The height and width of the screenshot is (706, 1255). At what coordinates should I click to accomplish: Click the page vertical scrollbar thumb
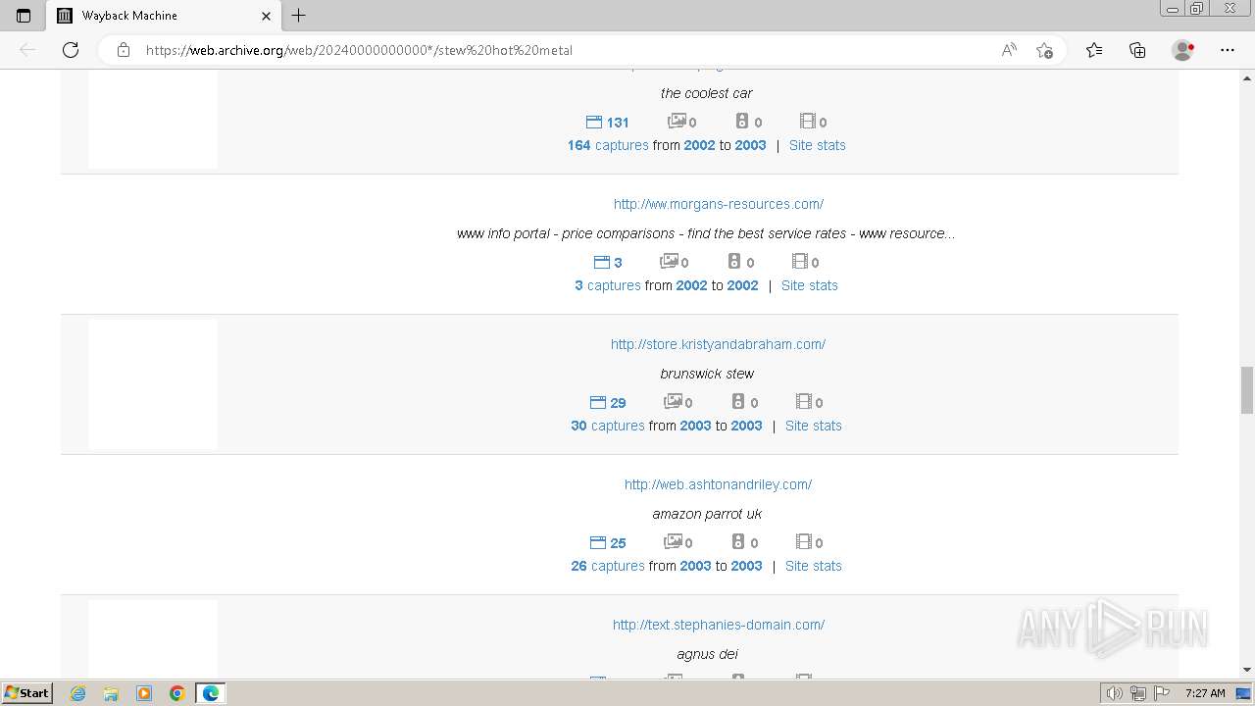(x=1247, y=390)
